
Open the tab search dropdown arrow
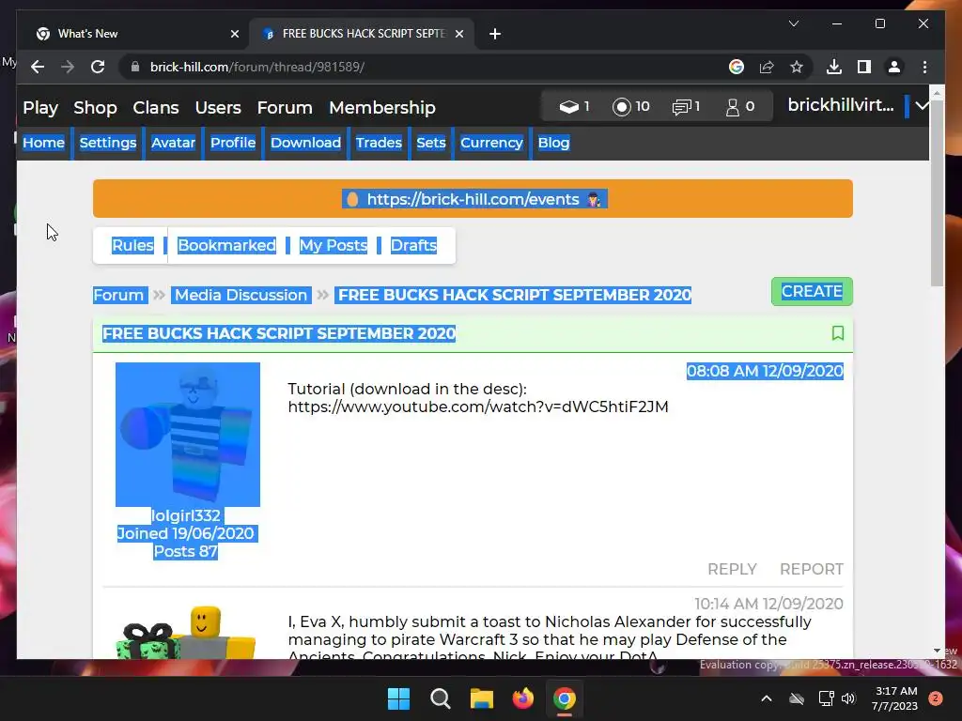[793, 23]
